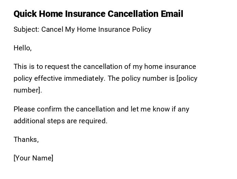Click the "Thanks," closing line

coord(26,139)
